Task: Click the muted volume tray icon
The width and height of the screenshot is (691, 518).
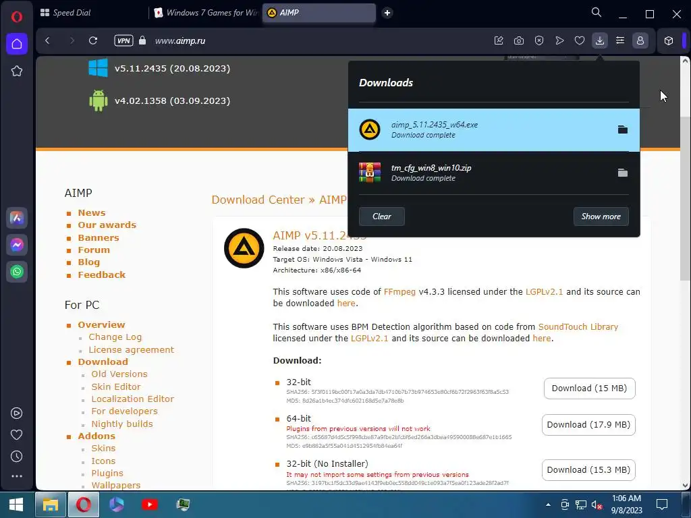Action: tap(597, 505)
